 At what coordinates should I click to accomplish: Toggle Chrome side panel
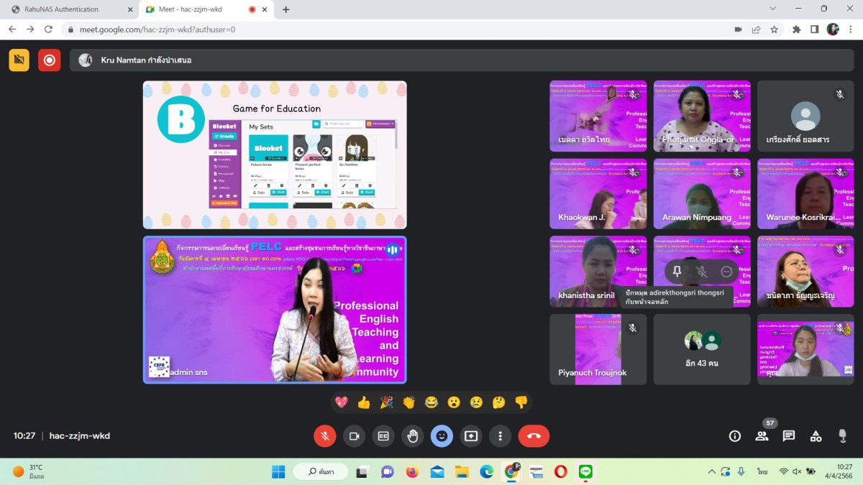pyautogui.click(x=815, y=29)
